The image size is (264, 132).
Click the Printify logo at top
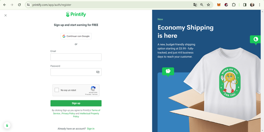[76, 14]
